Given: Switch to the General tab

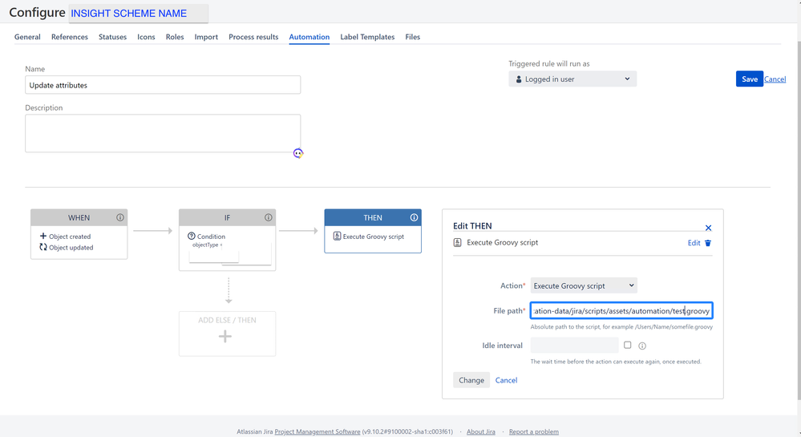Looking at the screenshot, I should click(x=27, y=37).
